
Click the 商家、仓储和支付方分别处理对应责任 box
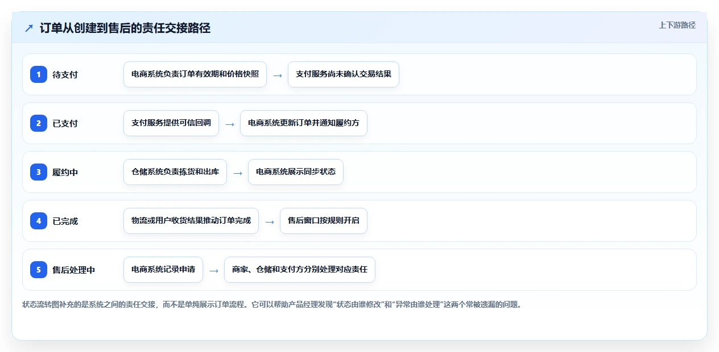click(300, 270)
